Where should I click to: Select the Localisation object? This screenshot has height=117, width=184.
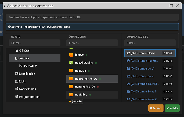pyautogui.click(x=34, y=74)
